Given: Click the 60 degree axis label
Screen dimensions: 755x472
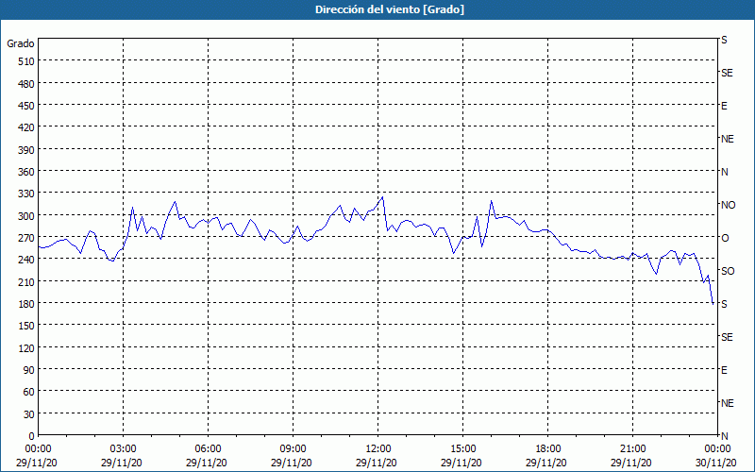Looking at the screenshot, I should coord(29,392).
